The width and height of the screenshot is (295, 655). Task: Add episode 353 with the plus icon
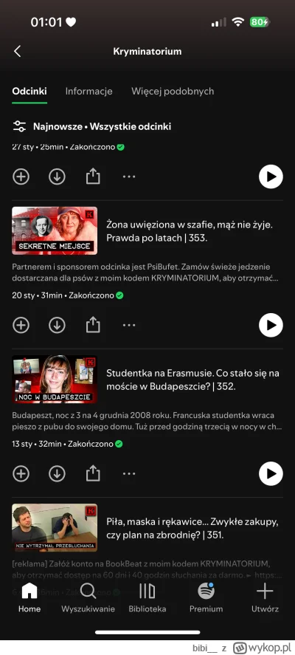click(21, 325)
